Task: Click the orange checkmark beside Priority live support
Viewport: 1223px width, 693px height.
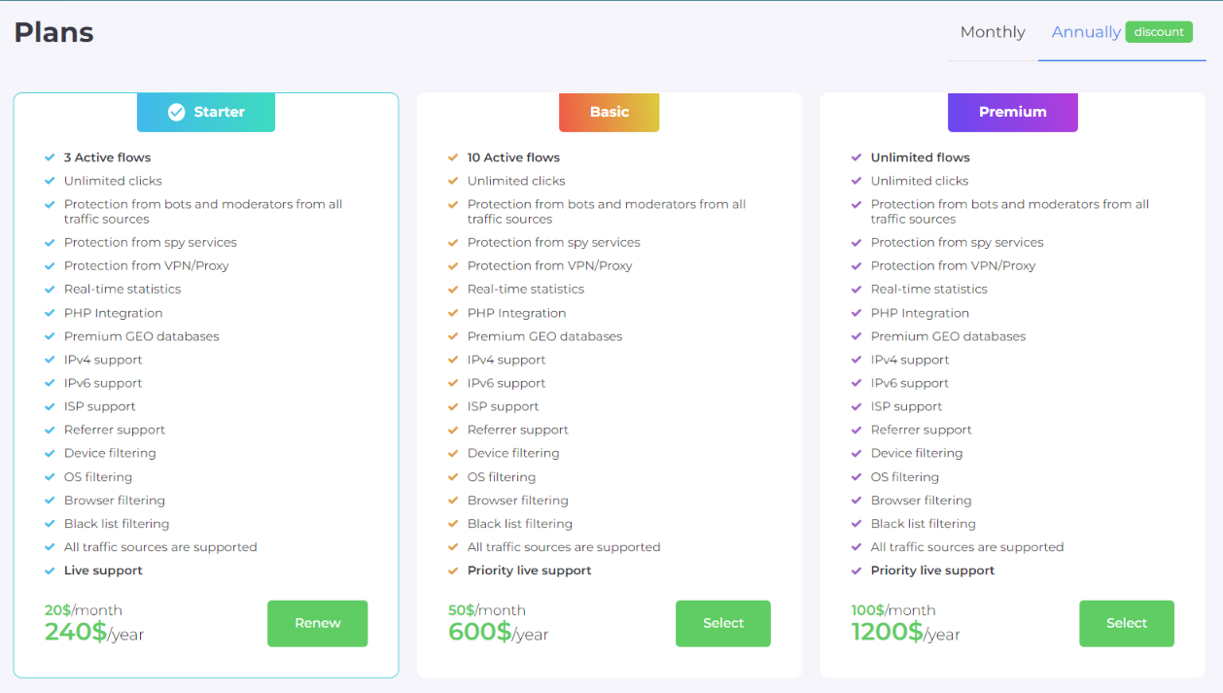Action: (x=453, y=571)
